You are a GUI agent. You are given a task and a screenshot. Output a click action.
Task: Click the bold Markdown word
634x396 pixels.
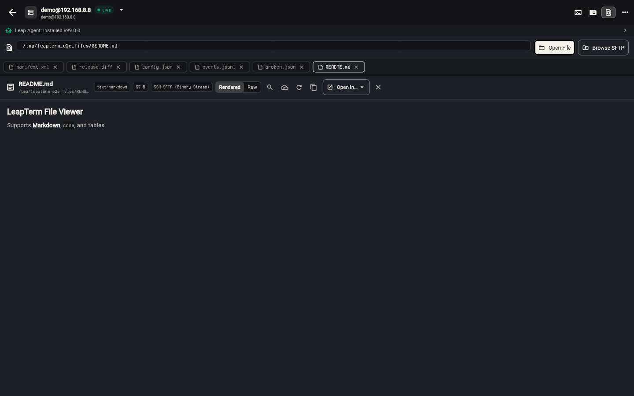coord(46,125)
